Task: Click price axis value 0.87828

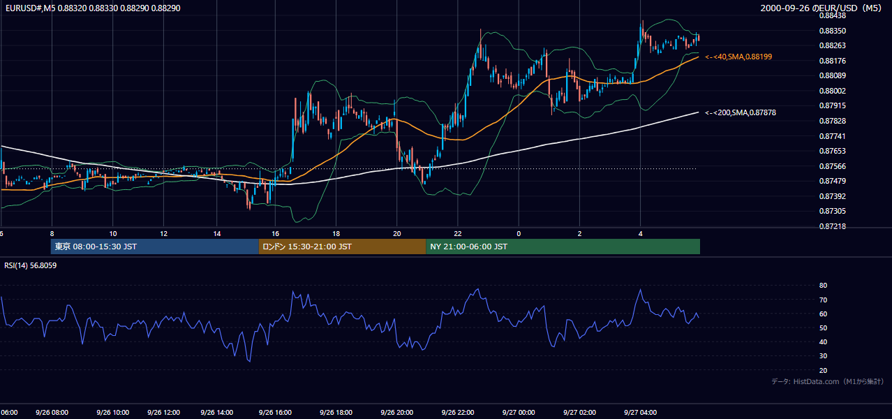Action: (x=831, y=121)
